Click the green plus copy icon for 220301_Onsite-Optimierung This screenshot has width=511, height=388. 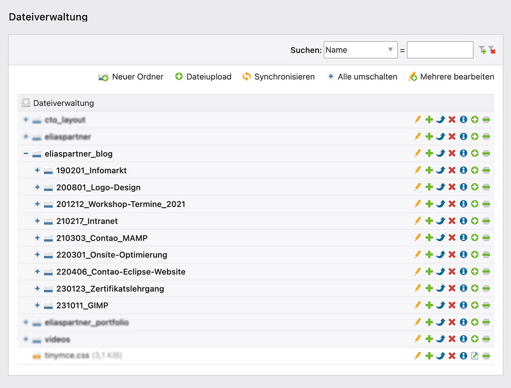(429, 254)
